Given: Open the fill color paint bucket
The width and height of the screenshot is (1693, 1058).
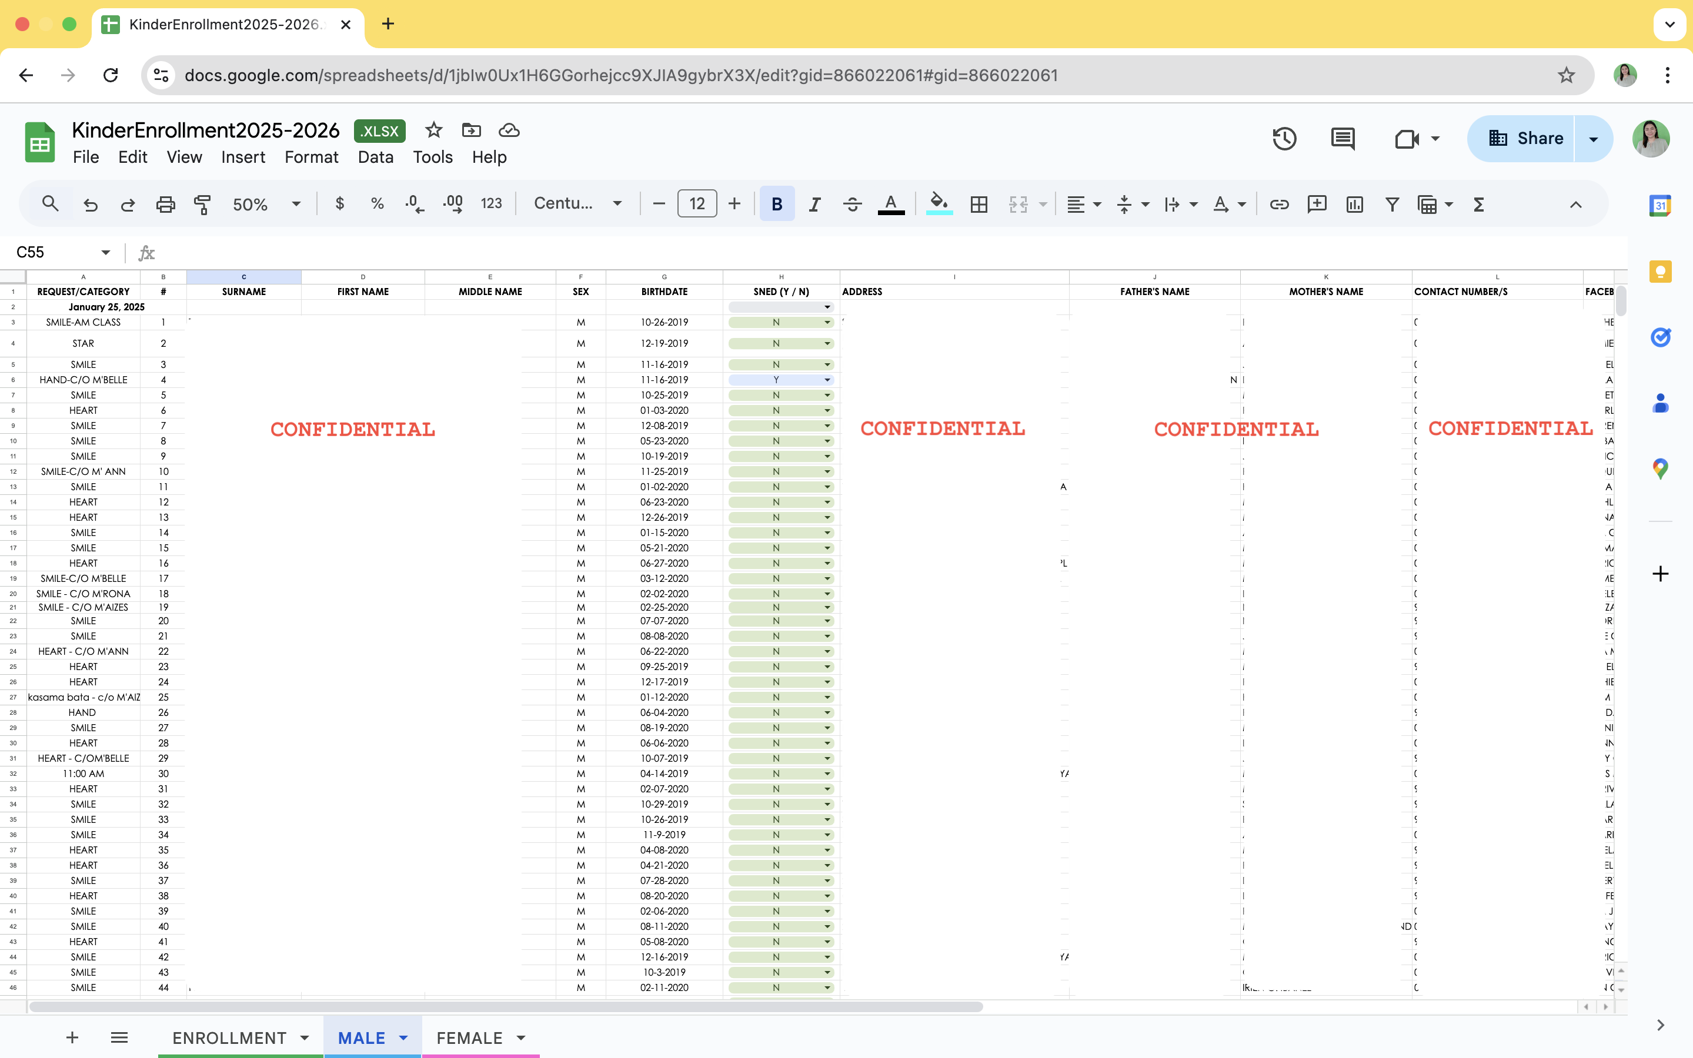Looking at the screenshot, I should click(x=939, y=203).
